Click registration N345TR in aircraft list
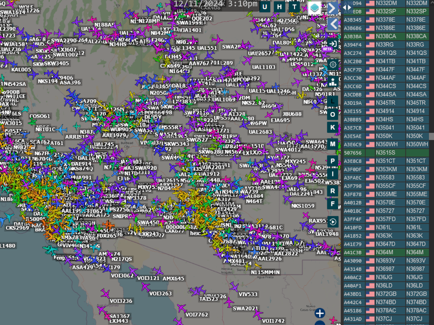Viewport: 434px width, 325px height. [386, 103]
